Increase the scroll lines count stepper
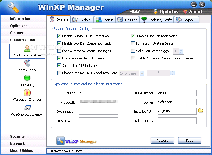The width and height of the screenshot is (212, 155). pos(172,72)
